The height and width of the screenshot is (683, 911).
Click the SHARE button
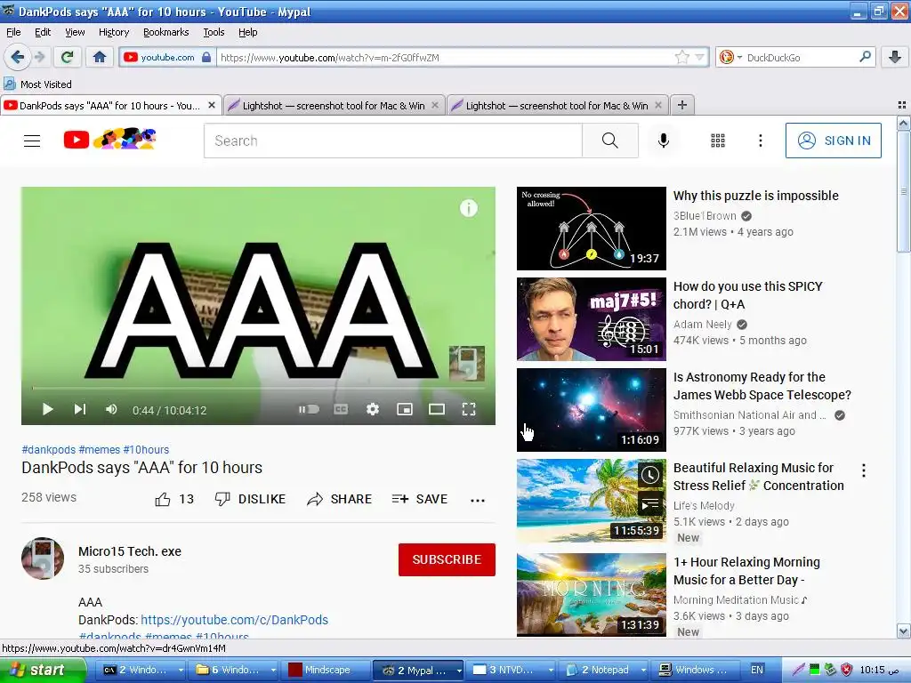340,500
